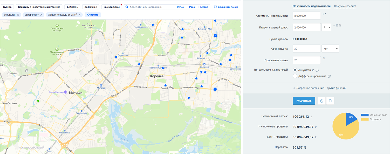Open the до 8 млн ₽ price dropdown
Viewport: 390px width, 154px height.
tap(91, 7)
